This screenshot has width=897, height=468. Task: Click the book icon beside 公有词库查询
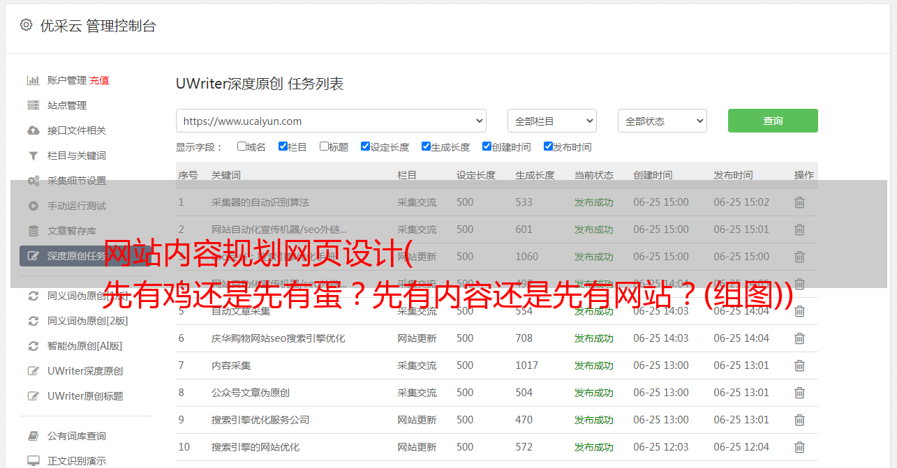pyautogui.click(x=33, y=436)
